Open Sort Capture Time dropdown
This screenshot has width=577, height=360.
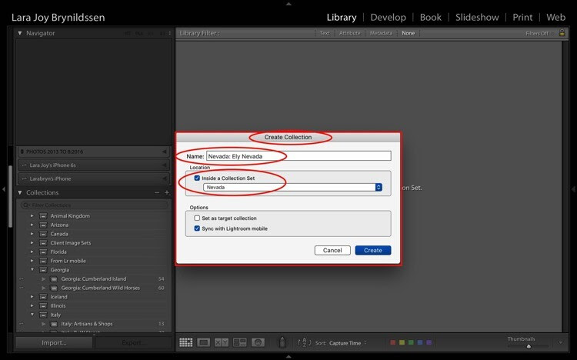pos(348,343)
